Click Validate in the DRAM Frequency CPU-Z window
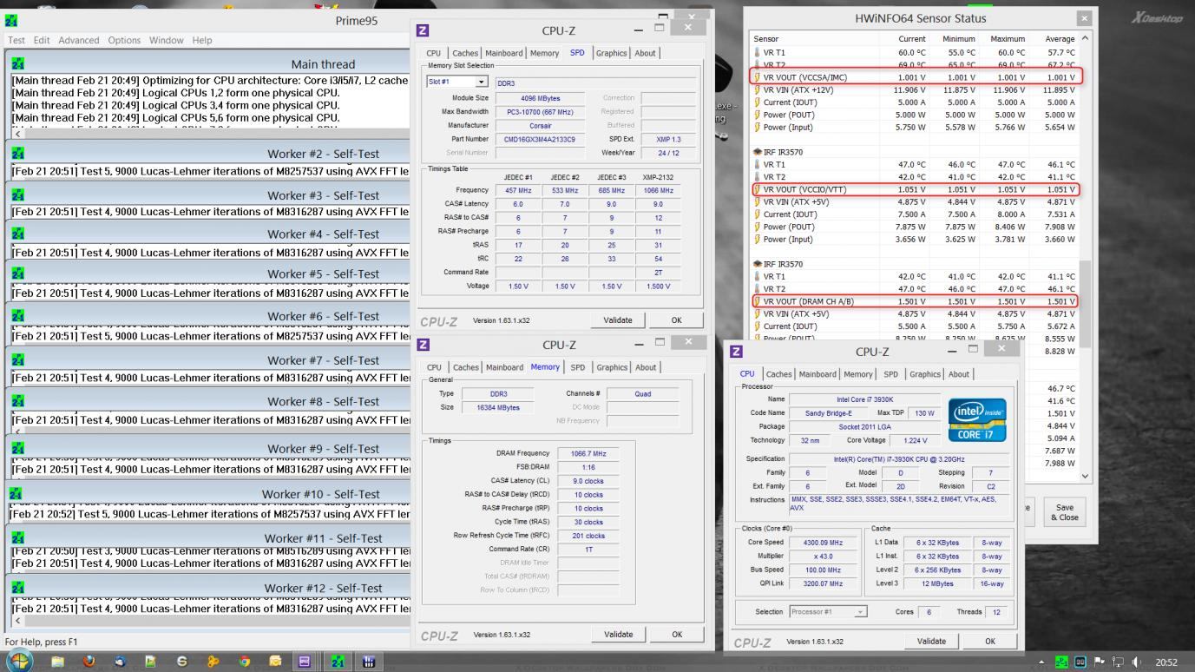 618,635
